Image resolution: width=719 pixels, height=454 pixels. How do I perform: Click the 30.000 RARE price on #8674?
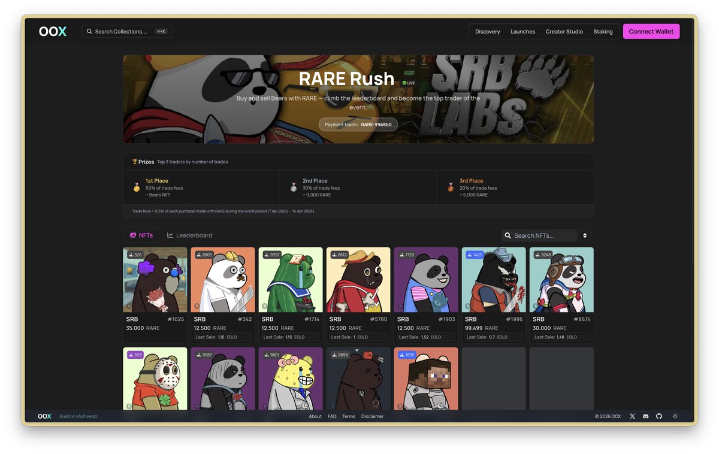click(x=549, y=328)
